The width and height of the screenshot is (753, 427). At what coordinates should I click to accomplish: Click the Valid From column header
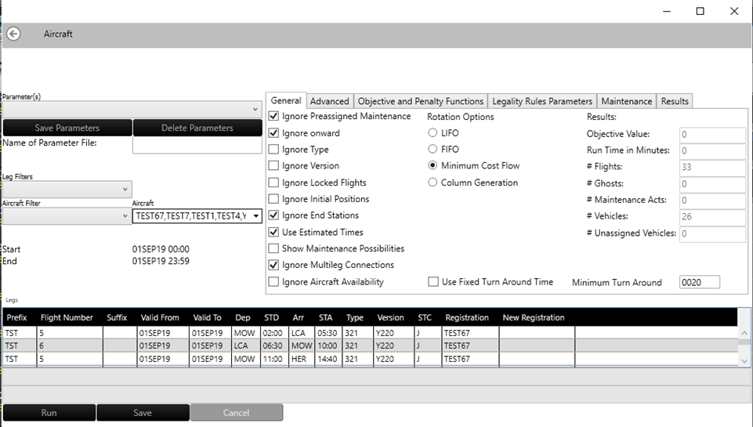(160, 317)
